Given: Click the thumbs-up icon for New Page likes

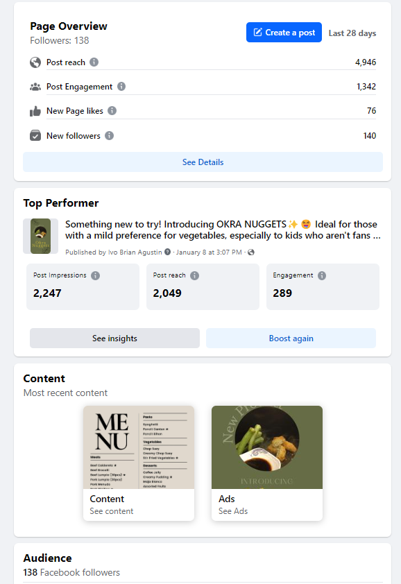Looking at the screenshot, I should pyautogui.click(x=35, y=111).
